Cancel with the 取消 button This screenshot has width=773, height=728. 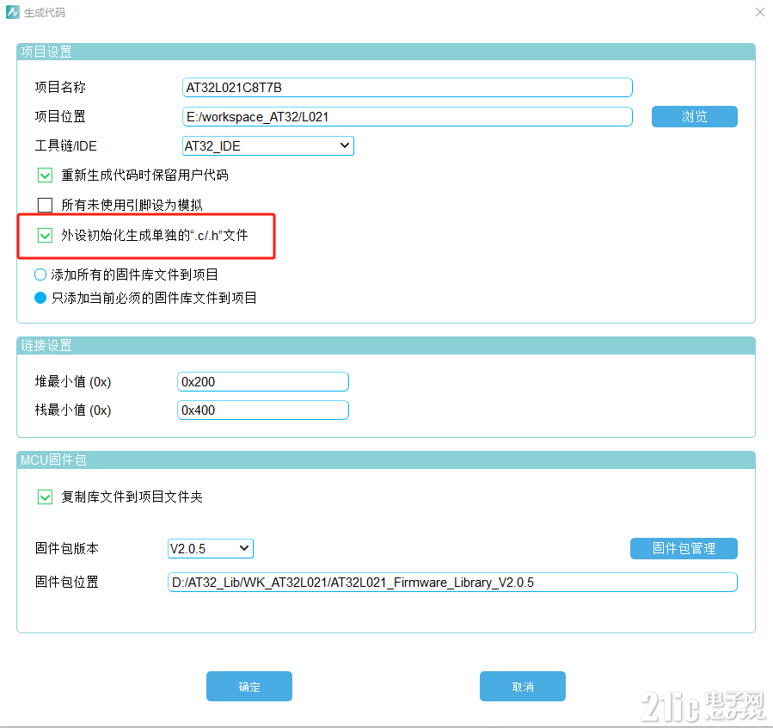523,686
